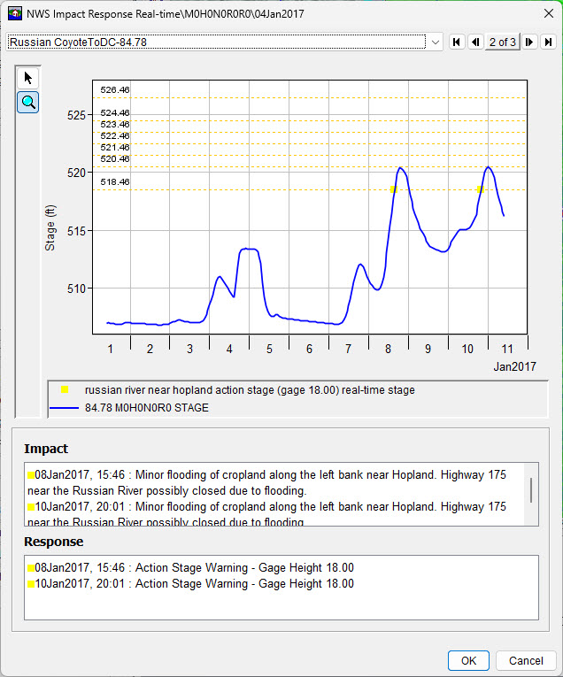Click the Impact list vertical scrollbar
This screenshot has width=563, height=677.
pyautogui.click(x=530, y=489)
